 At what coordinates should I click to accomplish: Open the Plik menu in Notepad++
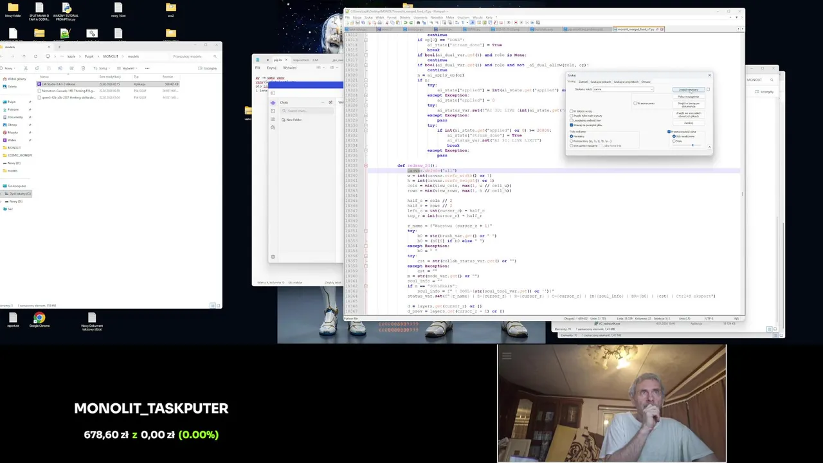pos(347,17)
